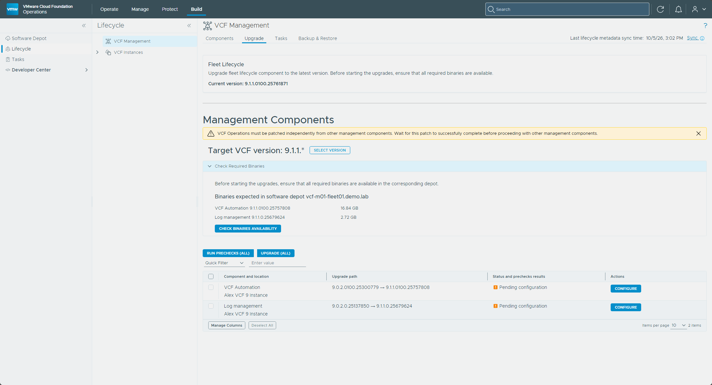Check the Log management row checkbox
The width and height of the screenshot is (712, 385).
pyautogui.click(x=211, y=306)
